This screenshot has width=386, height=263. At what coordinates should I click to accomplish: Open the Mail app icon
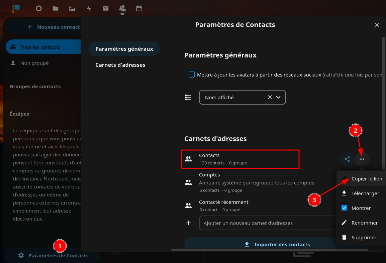pos(106,8)
